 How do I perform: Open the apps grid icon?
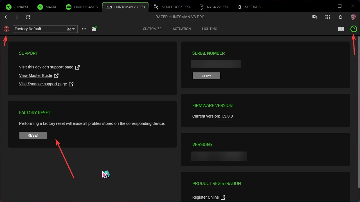[x=328, y=17]
